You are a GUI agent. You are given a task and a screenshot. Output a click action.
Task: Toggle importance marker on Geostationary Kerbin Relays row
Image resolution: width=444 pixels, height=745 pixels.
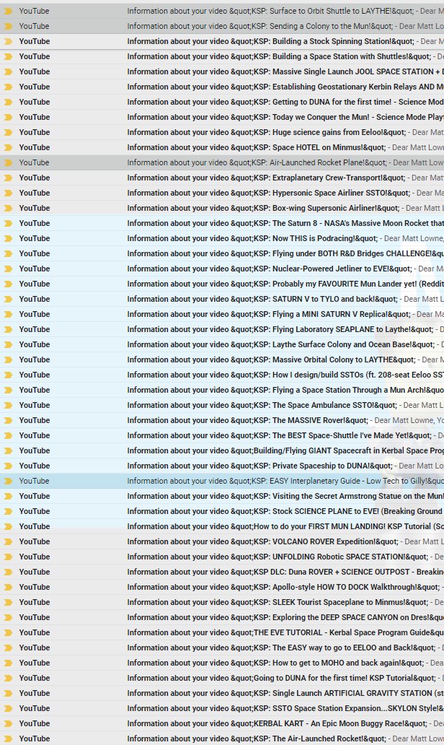point(8,87)
